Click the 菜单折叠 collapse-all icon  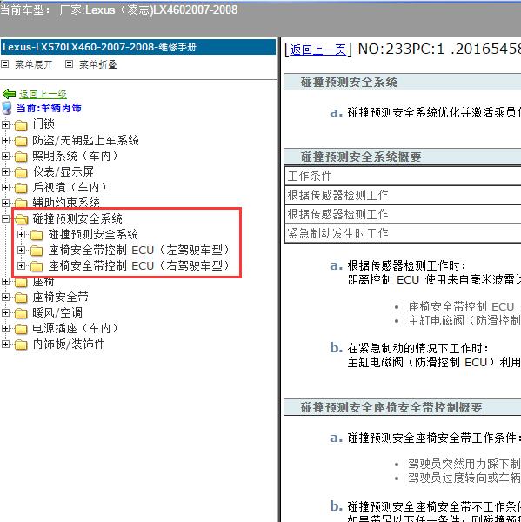click(69, 64)
